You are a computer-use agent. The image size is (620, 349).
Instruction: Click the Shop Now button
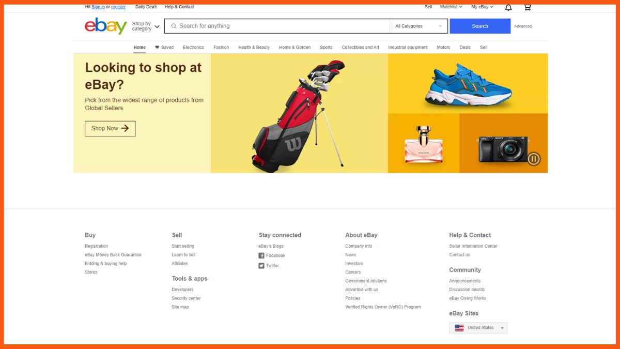(x=110, y=128)
